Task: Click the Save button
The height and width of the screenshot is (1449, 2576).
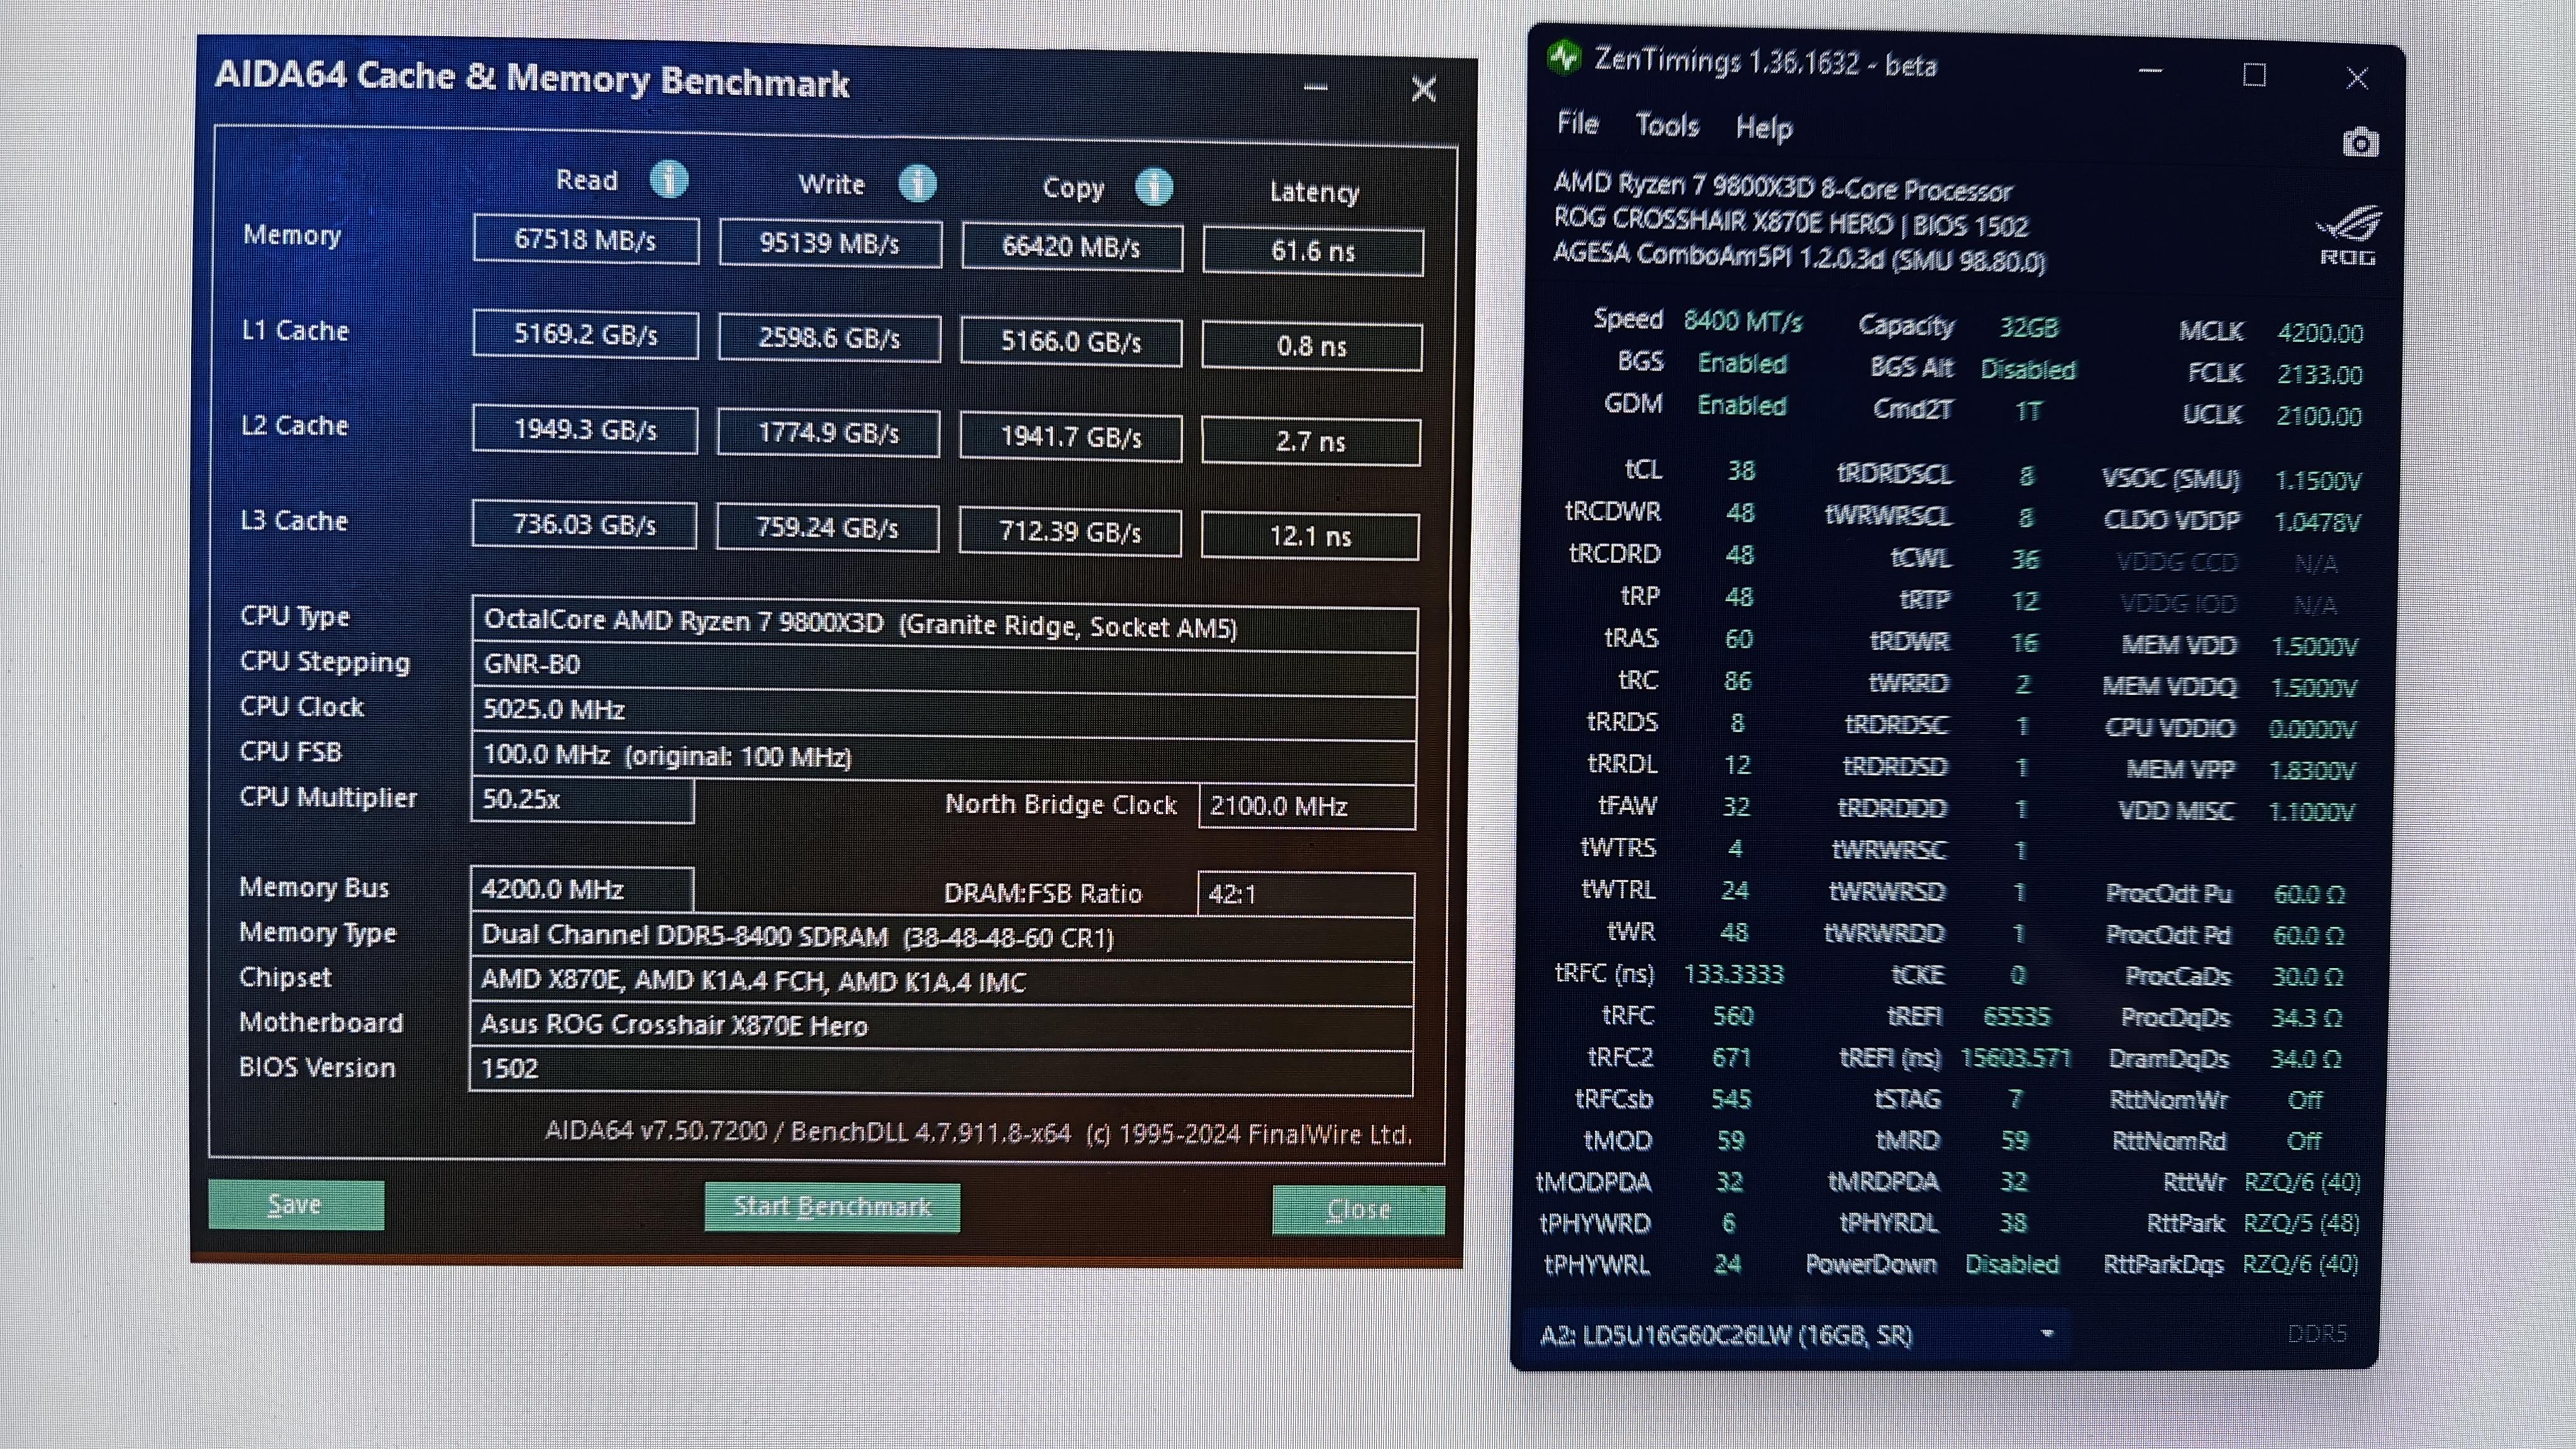Action: (x=296, y=1205)
